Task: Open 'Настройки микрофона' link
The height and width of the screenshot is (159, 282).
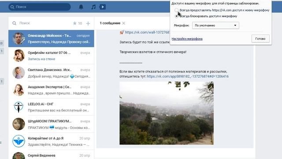Action: (187, 39)
